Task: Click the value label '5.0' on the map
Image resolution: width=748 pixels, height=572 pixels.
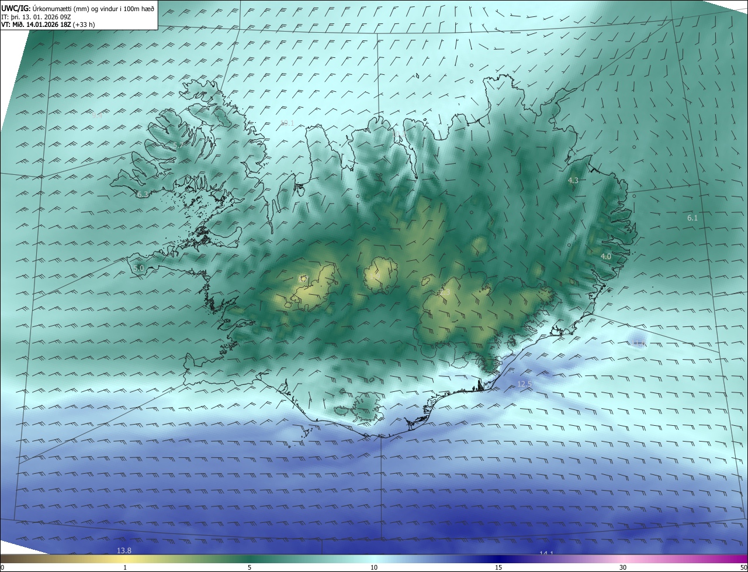Action: 138,268
